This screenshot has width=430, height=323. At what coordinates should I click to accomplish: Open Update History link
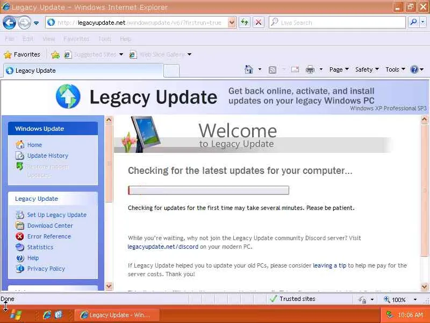48,156
